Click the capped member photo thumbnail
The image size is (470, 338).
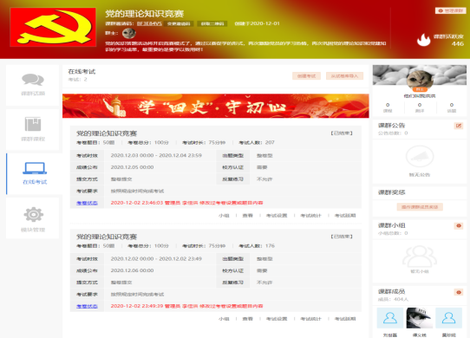[x=420, y=318]
